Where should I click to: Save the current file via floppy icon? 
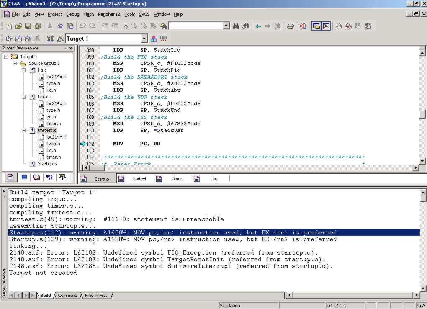28,26
